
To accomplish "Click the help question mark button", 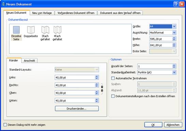I will pyautogui.click(x=176, y=4).
